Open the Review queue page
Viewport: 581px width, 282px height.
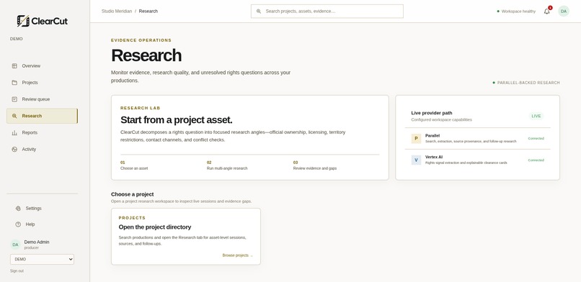coord(43,99)
